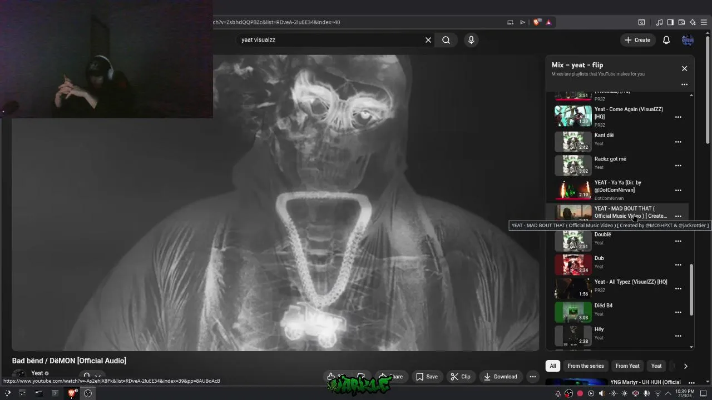Open the Yeat channel name link
Image resolution: width=712 pixels, height=400 pixels.
pyautogui.click(x=37, y=373)
